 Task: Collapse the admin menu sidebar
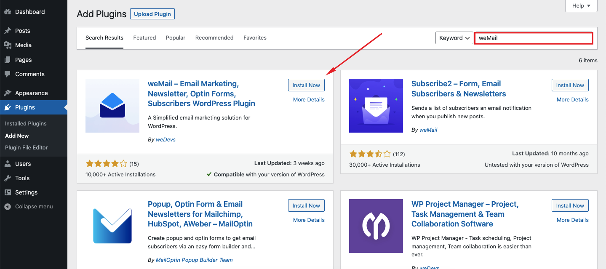click(x=28, y=206)
